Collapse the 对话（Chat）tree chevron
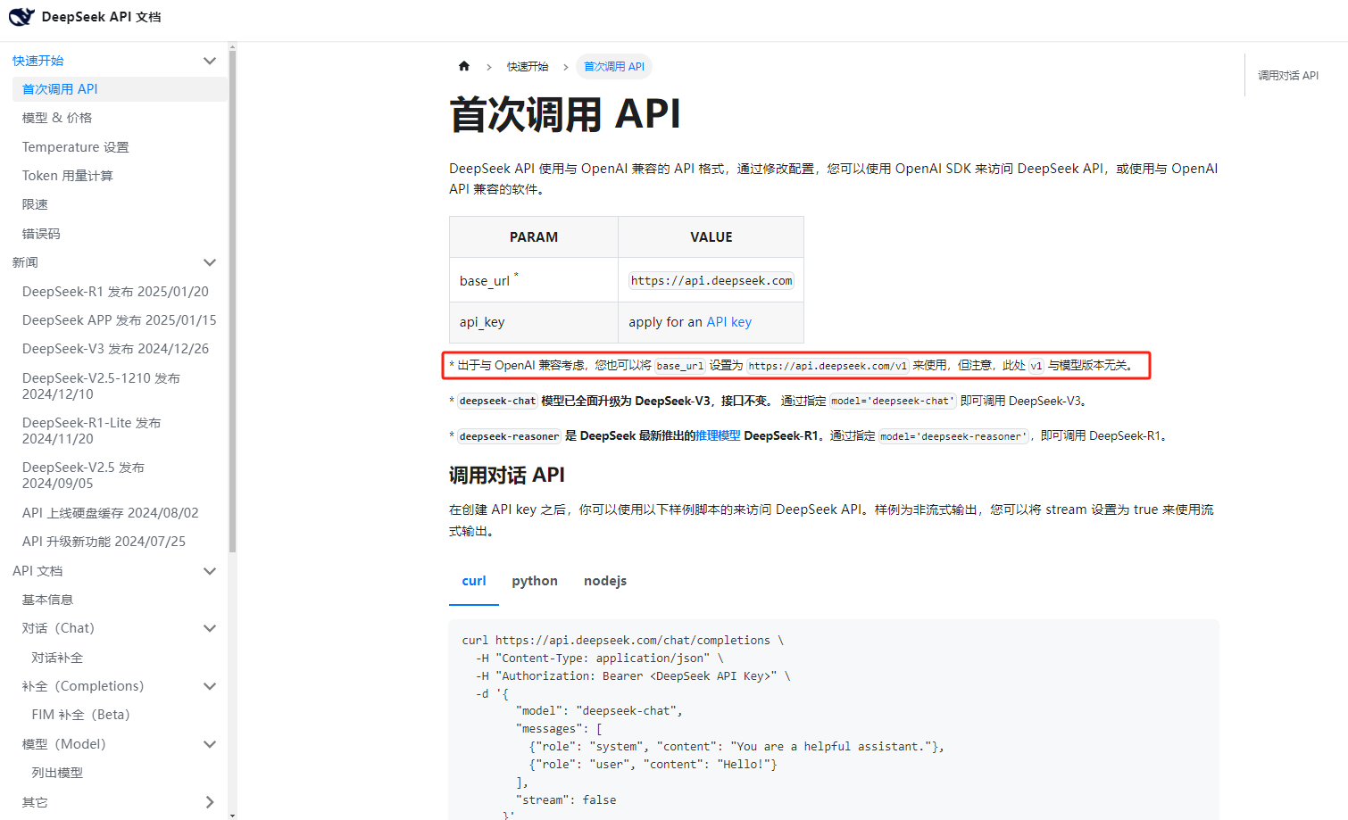 [210, 628]
